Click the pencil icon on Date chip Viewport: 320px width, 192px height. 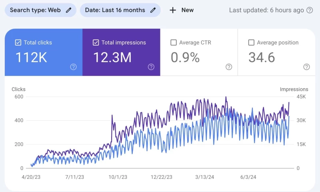click(x=153, y=10)
